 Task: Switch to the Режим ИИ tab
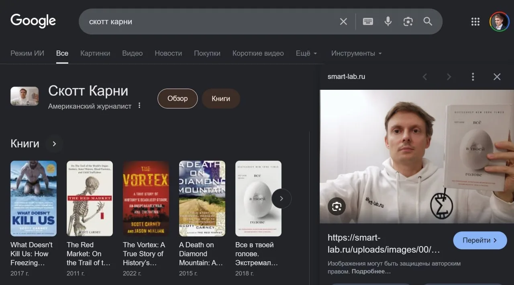pyautogui.click(x=27, y=53)
